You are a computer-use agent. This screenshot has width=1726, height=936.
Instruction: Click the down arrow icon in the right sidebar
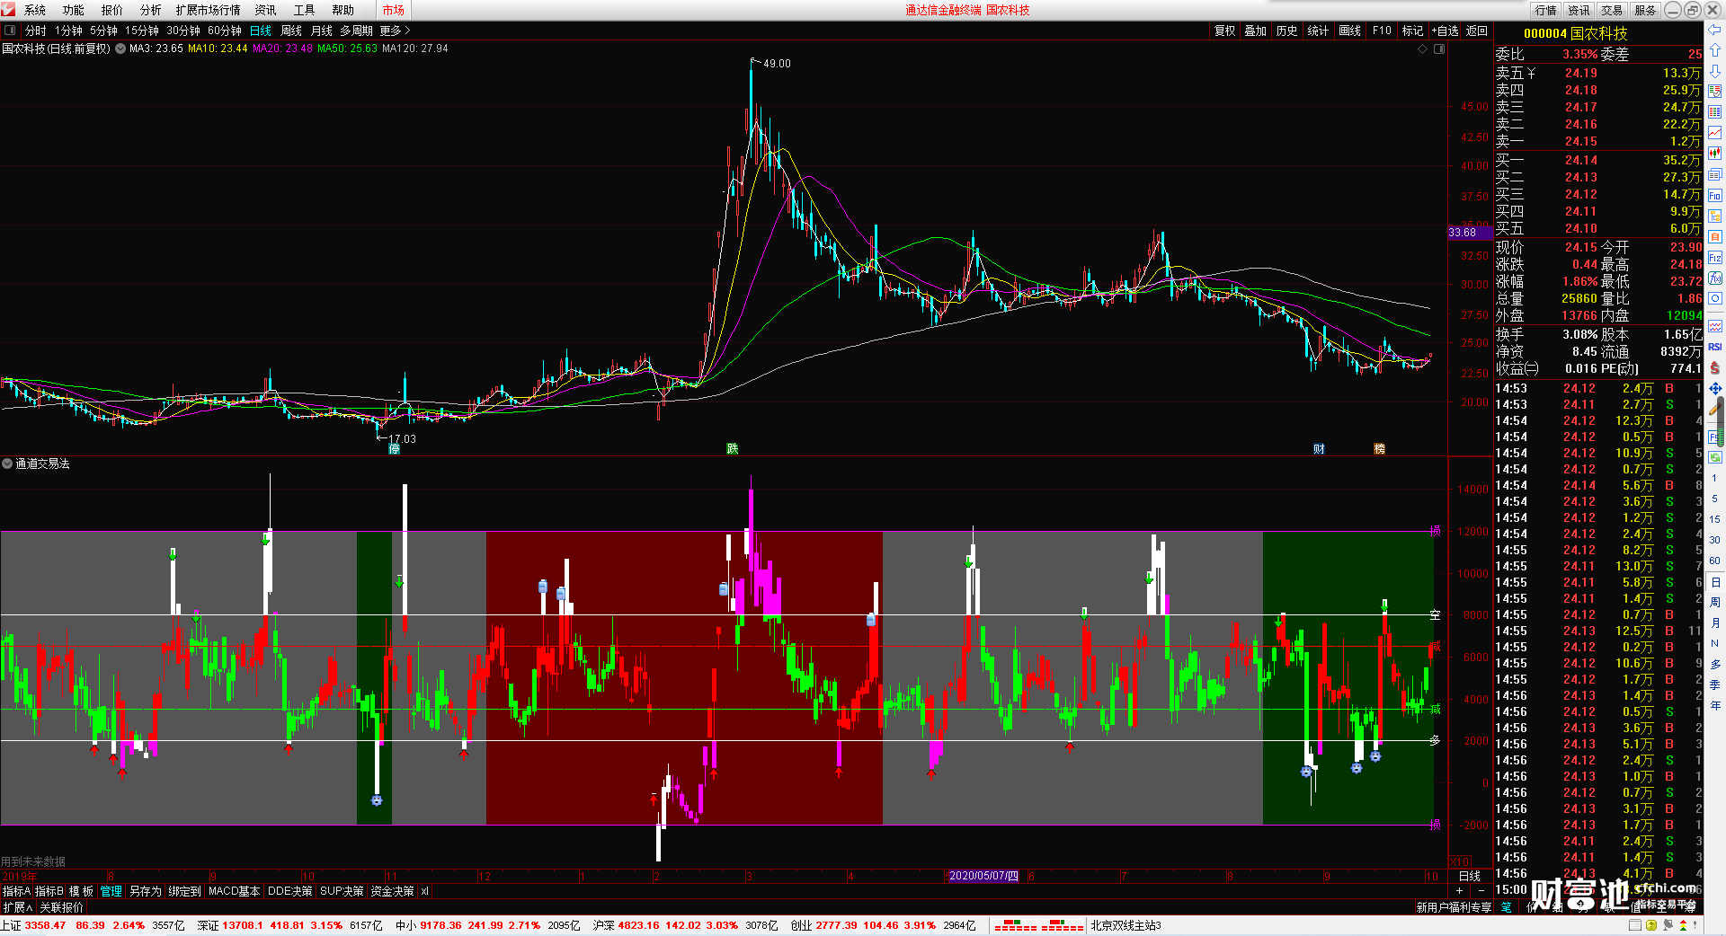[x=1715, y=70]
